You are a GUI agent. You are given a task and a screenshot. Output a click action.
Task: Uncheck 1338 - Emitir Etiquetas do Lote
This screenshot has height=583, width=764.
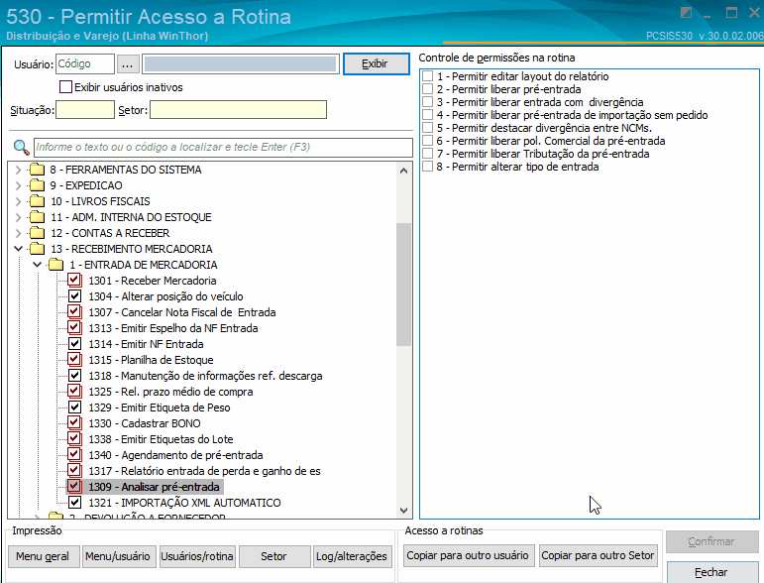(74, 438)
